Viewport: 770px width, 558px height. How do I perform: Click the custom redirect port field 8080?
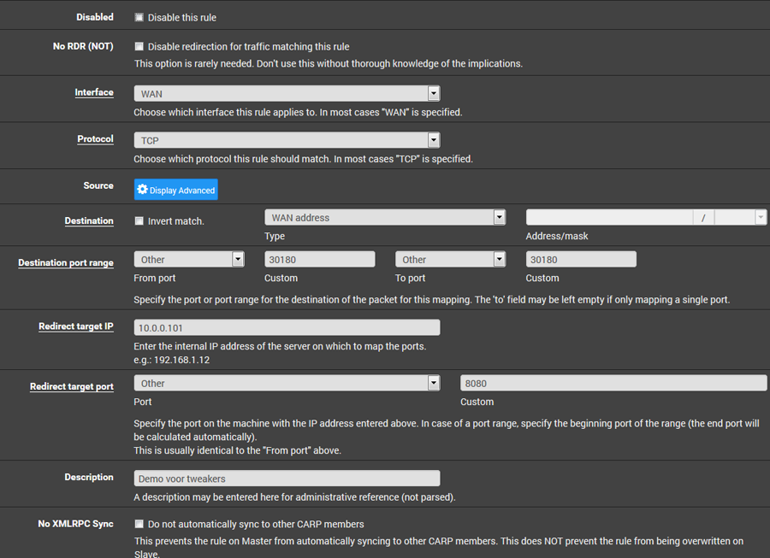613,383
